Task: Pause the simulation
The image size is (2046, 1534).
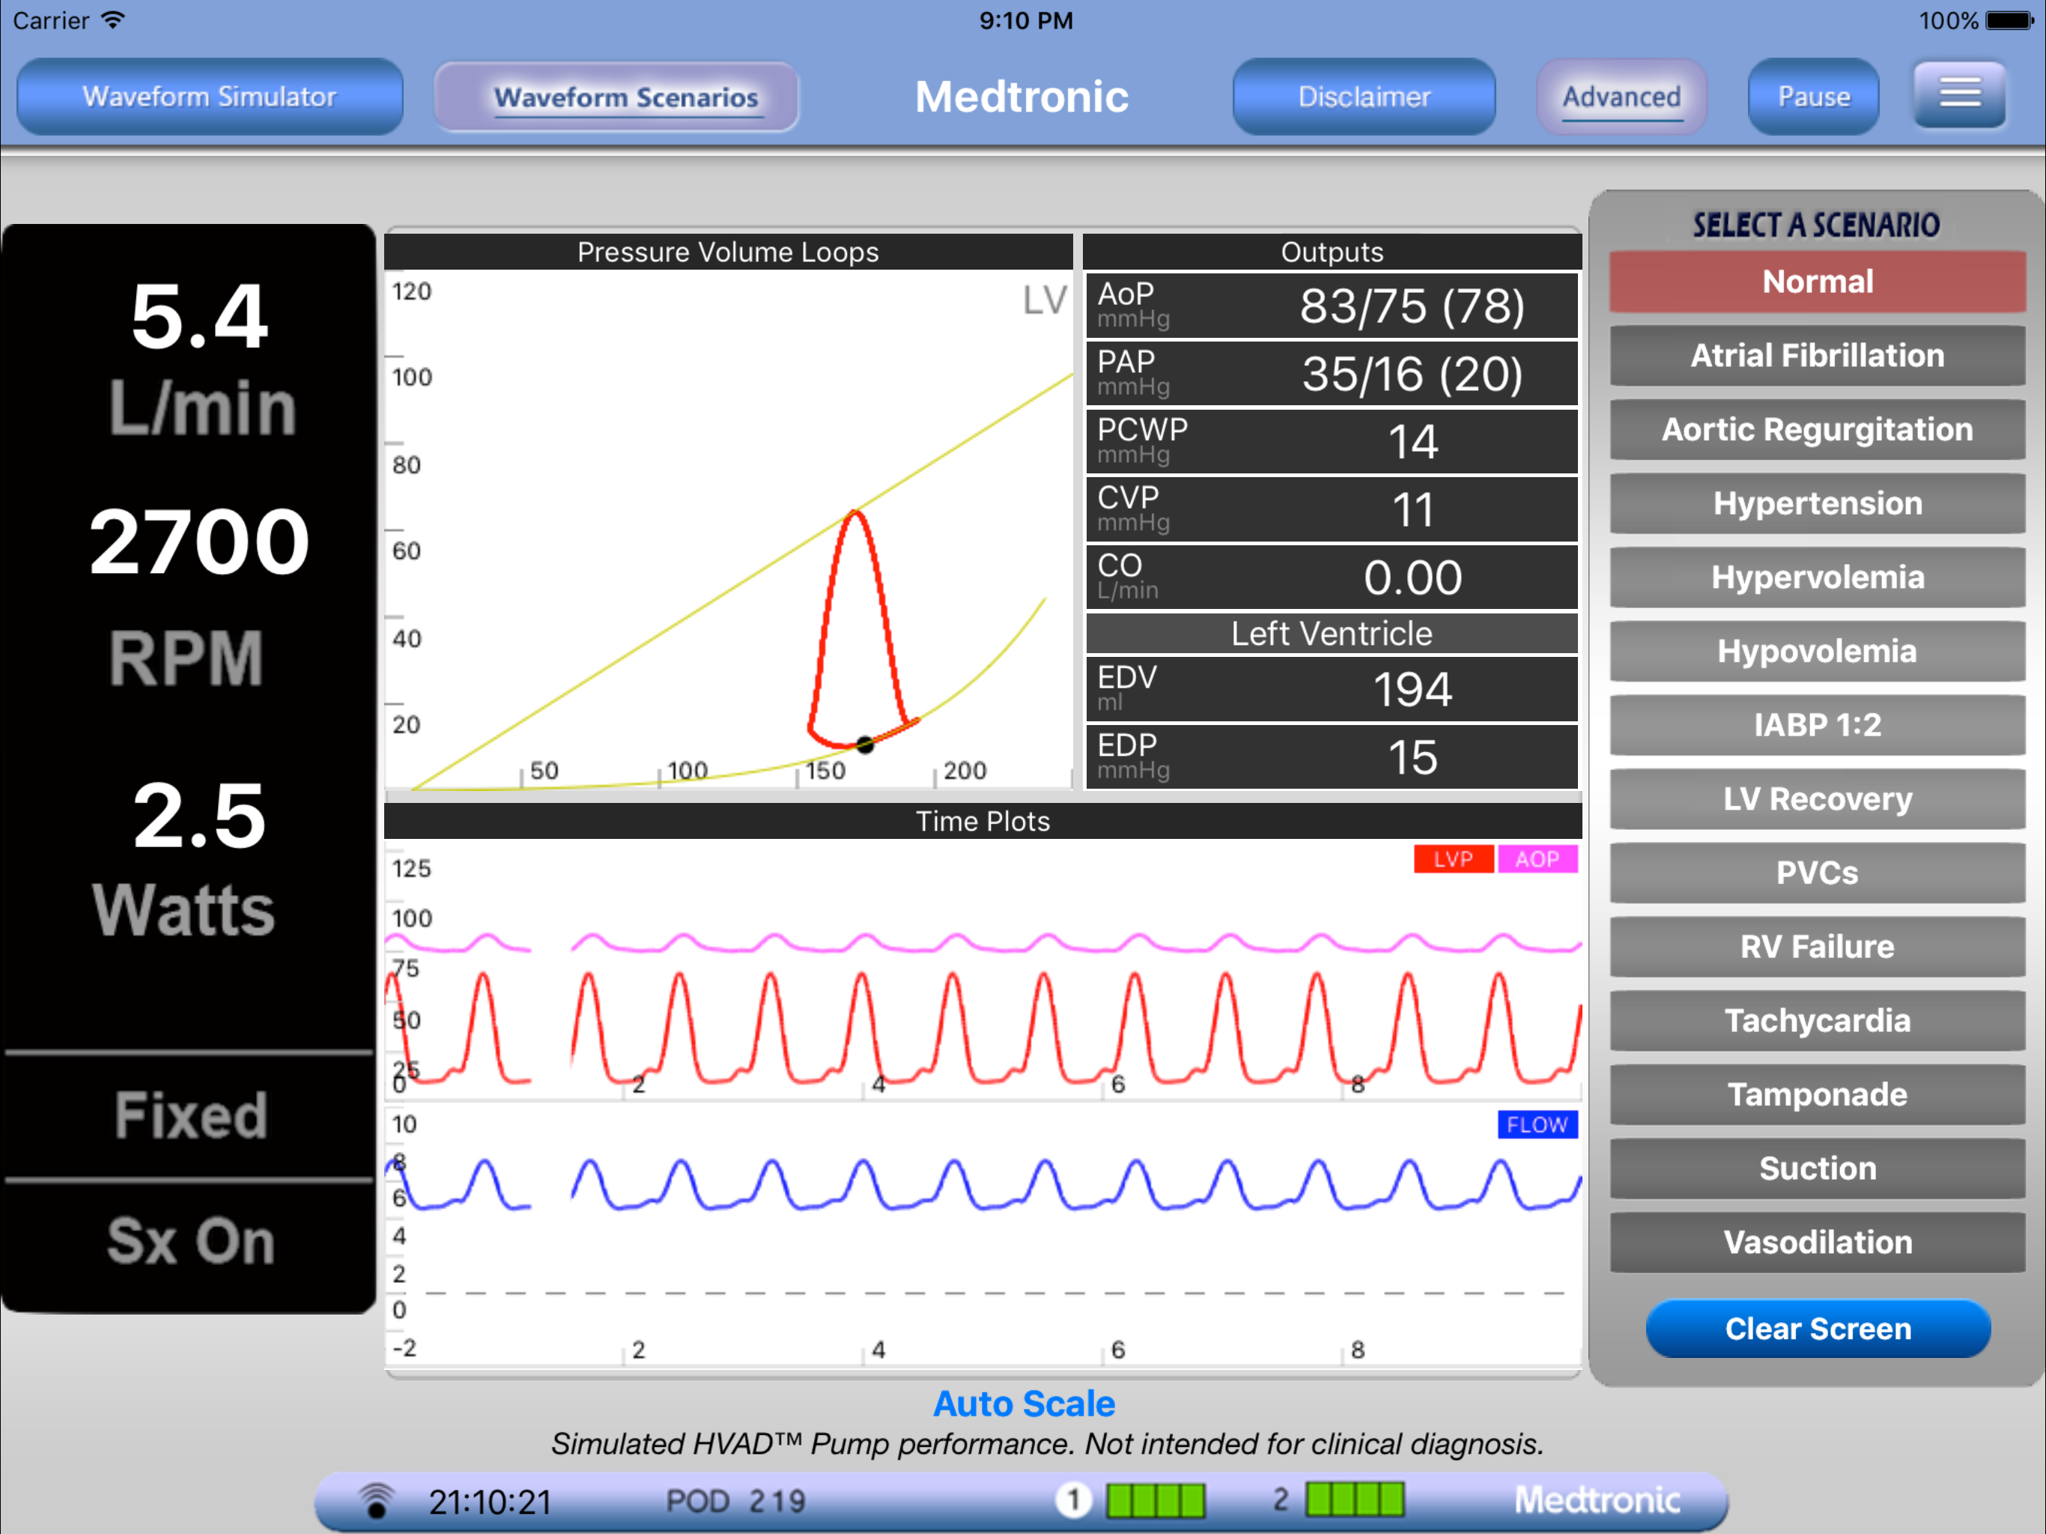Action: coord(1813,96)
